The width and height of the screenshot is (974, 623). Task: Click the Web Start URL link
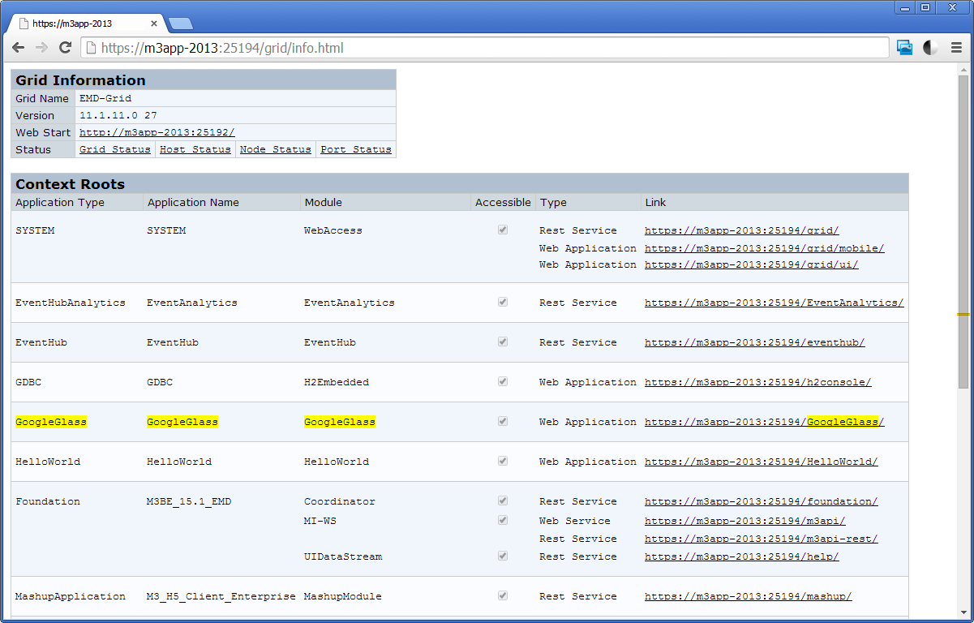tap(157, 132)
